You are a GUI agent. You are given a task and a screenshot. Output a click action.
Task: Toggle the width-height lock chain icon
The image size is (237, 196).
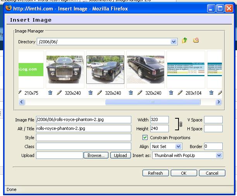click(180, 124)
